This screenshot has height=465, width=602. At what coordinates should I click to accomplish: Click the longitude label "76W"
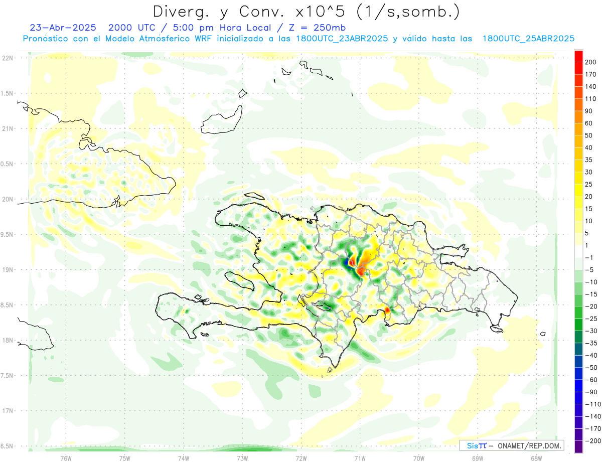click(x=66, y=458)
